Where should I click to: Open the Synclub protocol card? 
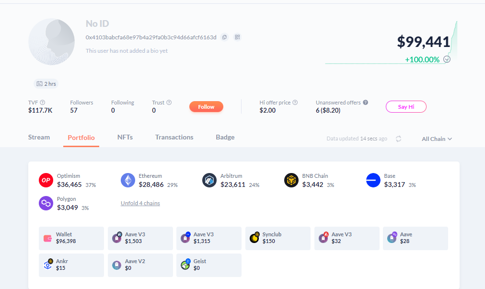277,238
